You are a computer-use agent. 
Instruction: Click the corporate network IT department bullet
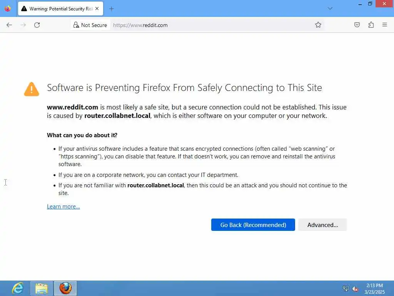148,175
